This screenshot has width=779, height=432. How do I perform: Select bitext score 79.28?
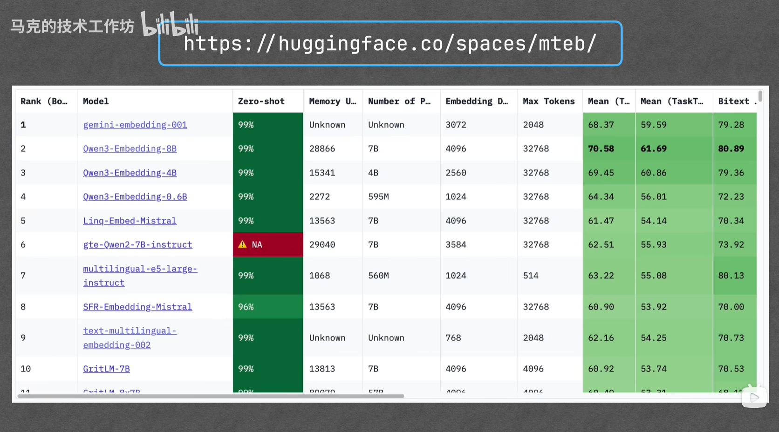[731, 125]
